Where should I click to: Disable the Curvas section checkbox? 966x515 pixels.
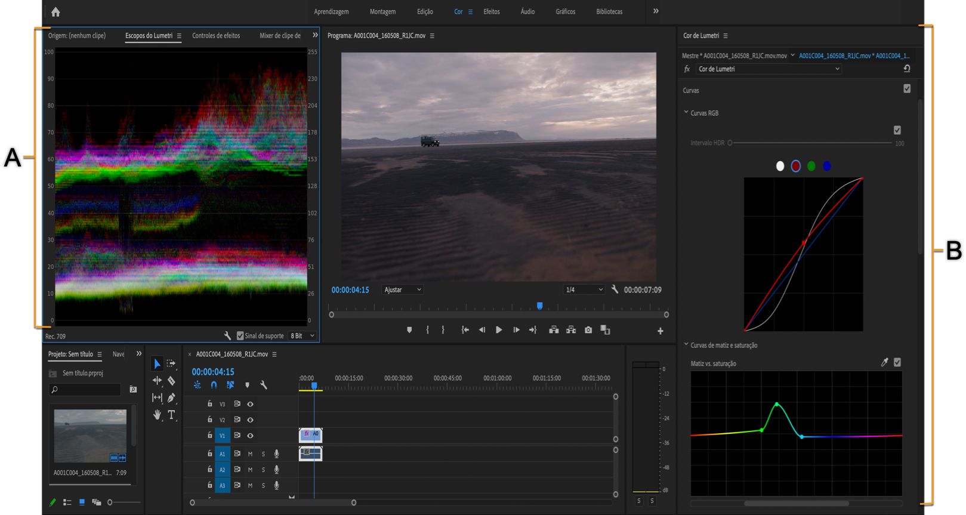907,88
